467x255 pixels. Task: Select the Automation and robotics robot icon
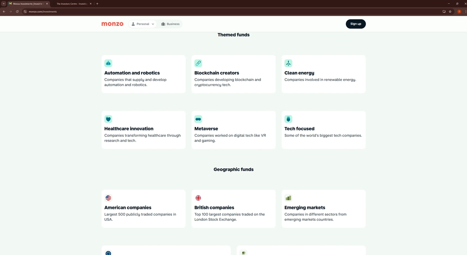108,63
